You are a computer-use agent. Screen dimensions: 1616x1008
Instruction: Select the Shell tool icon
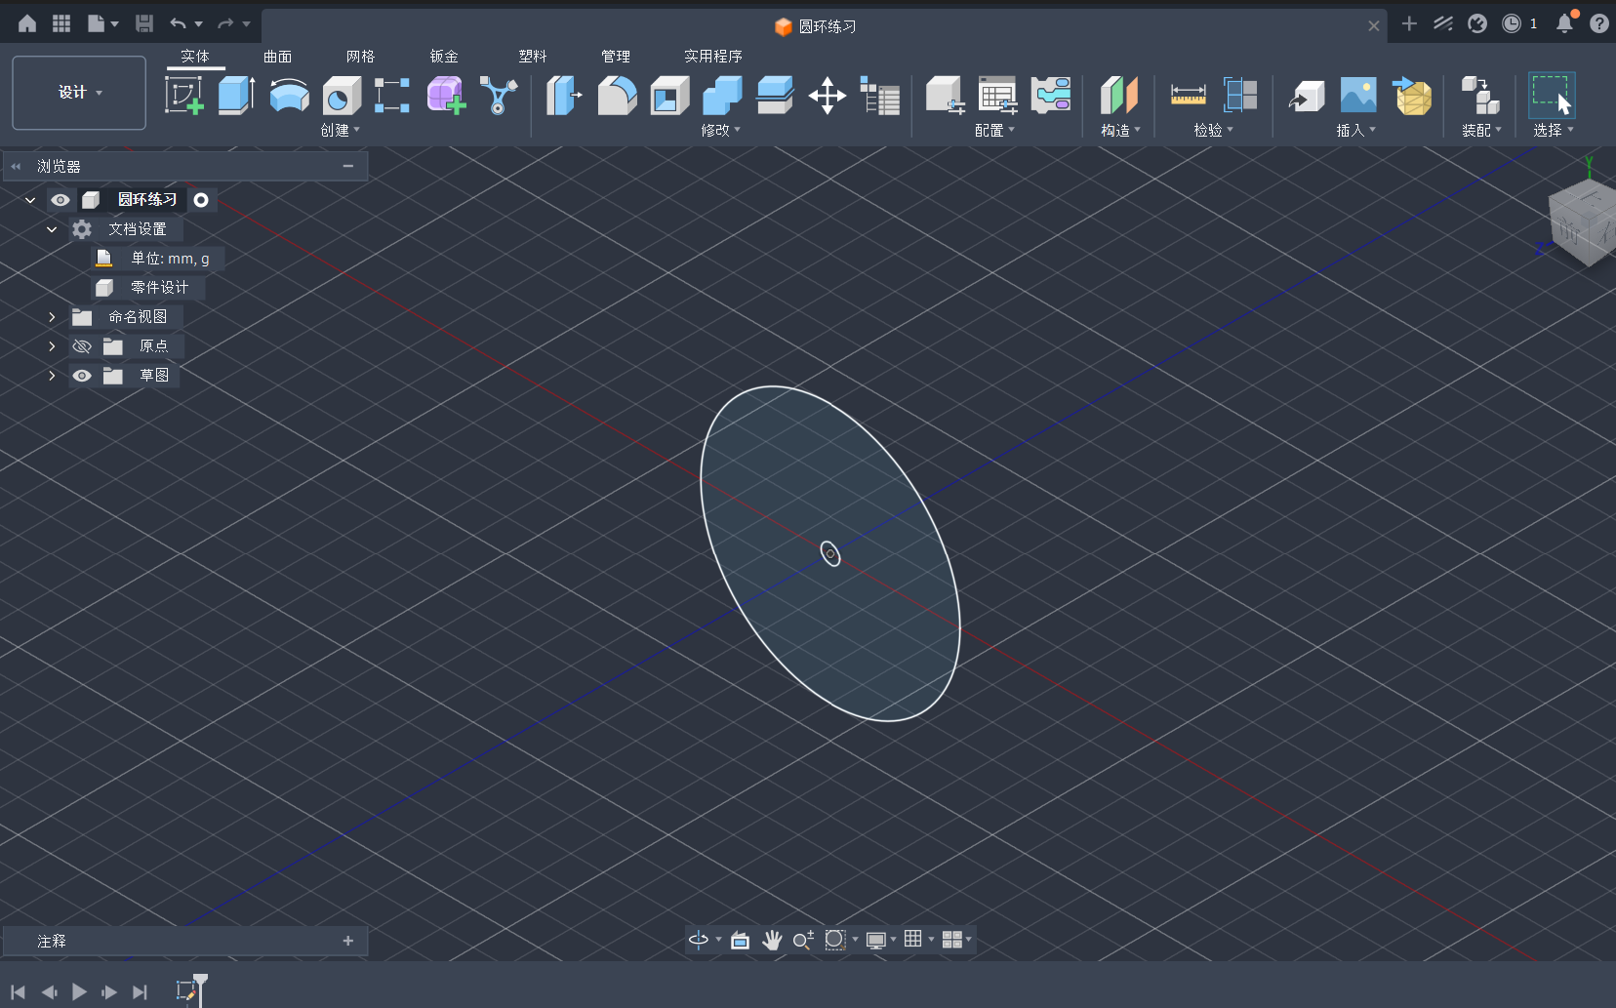click(669, 96)
